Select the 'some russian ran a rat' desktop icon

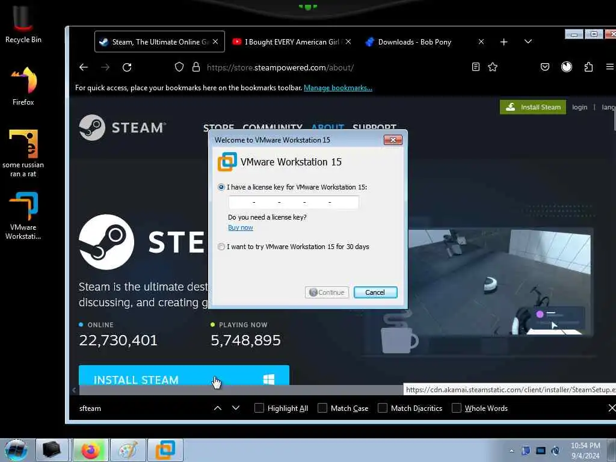point(23,153)
